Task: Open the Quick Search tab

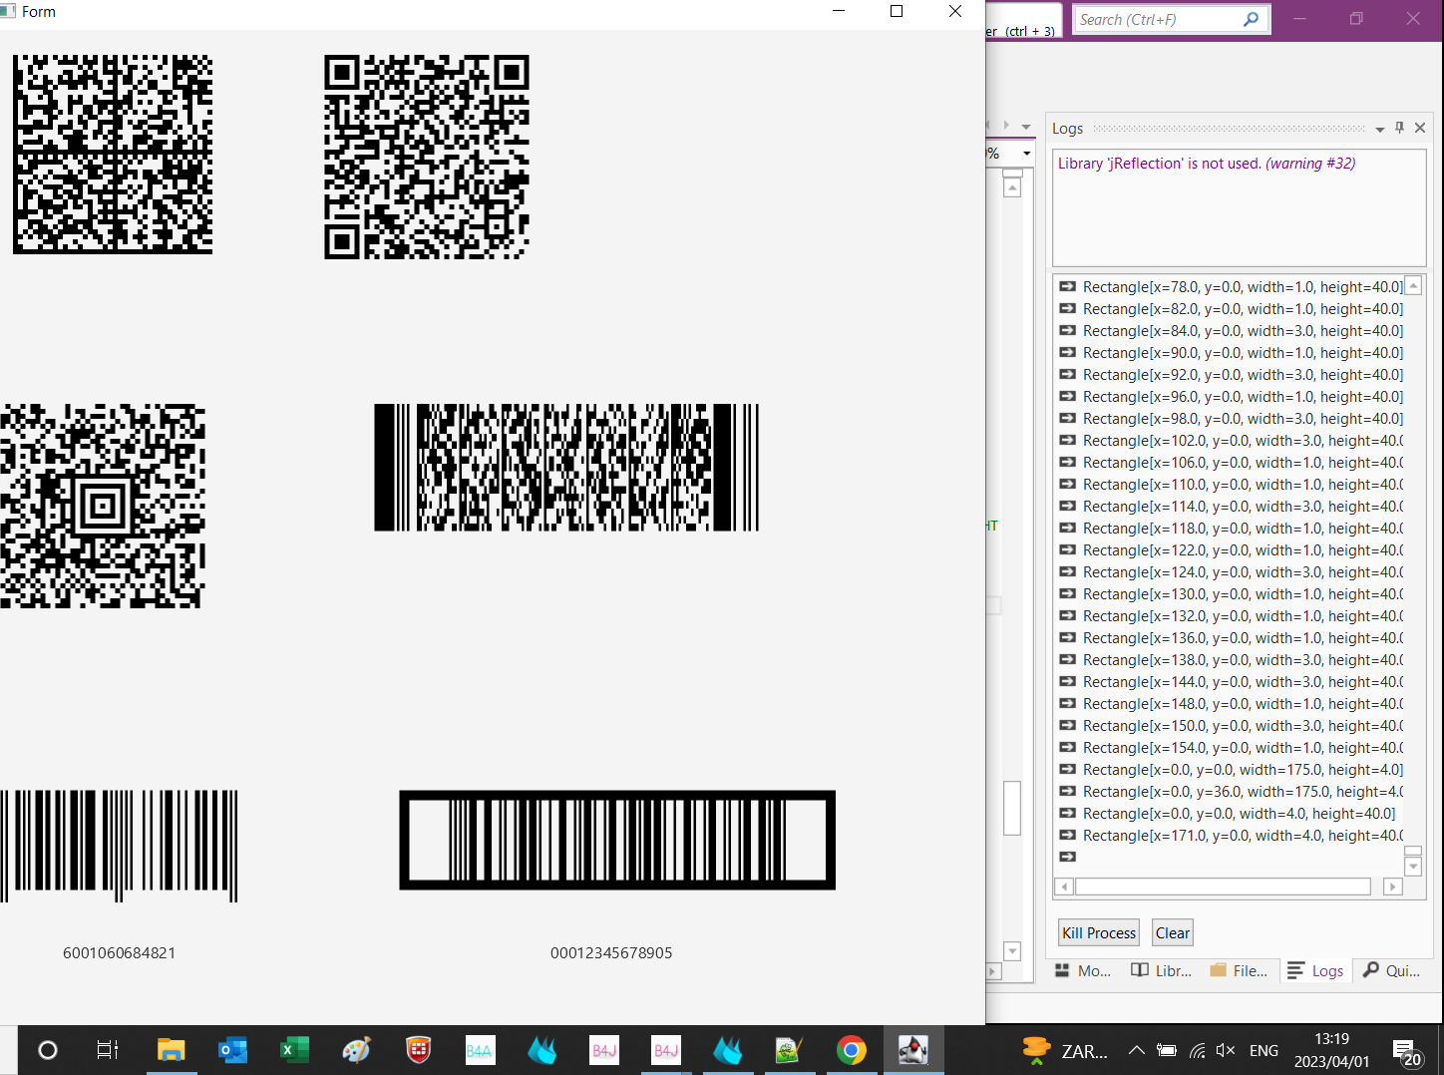Action: click(1391, 970)
